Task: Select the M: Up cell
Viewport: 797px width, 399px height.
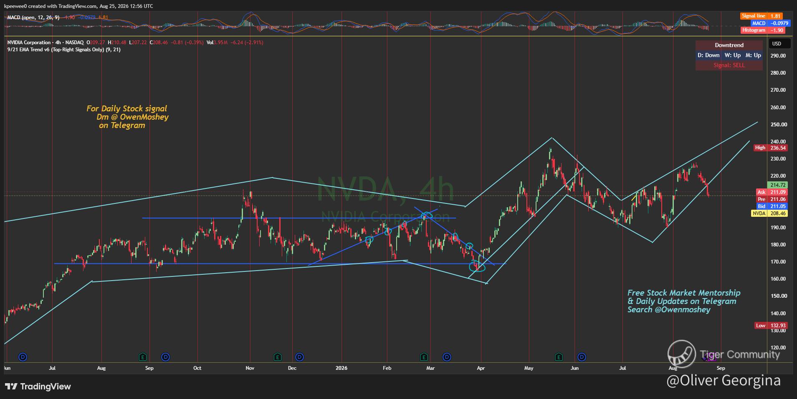Action: click(x=753, y=55)
